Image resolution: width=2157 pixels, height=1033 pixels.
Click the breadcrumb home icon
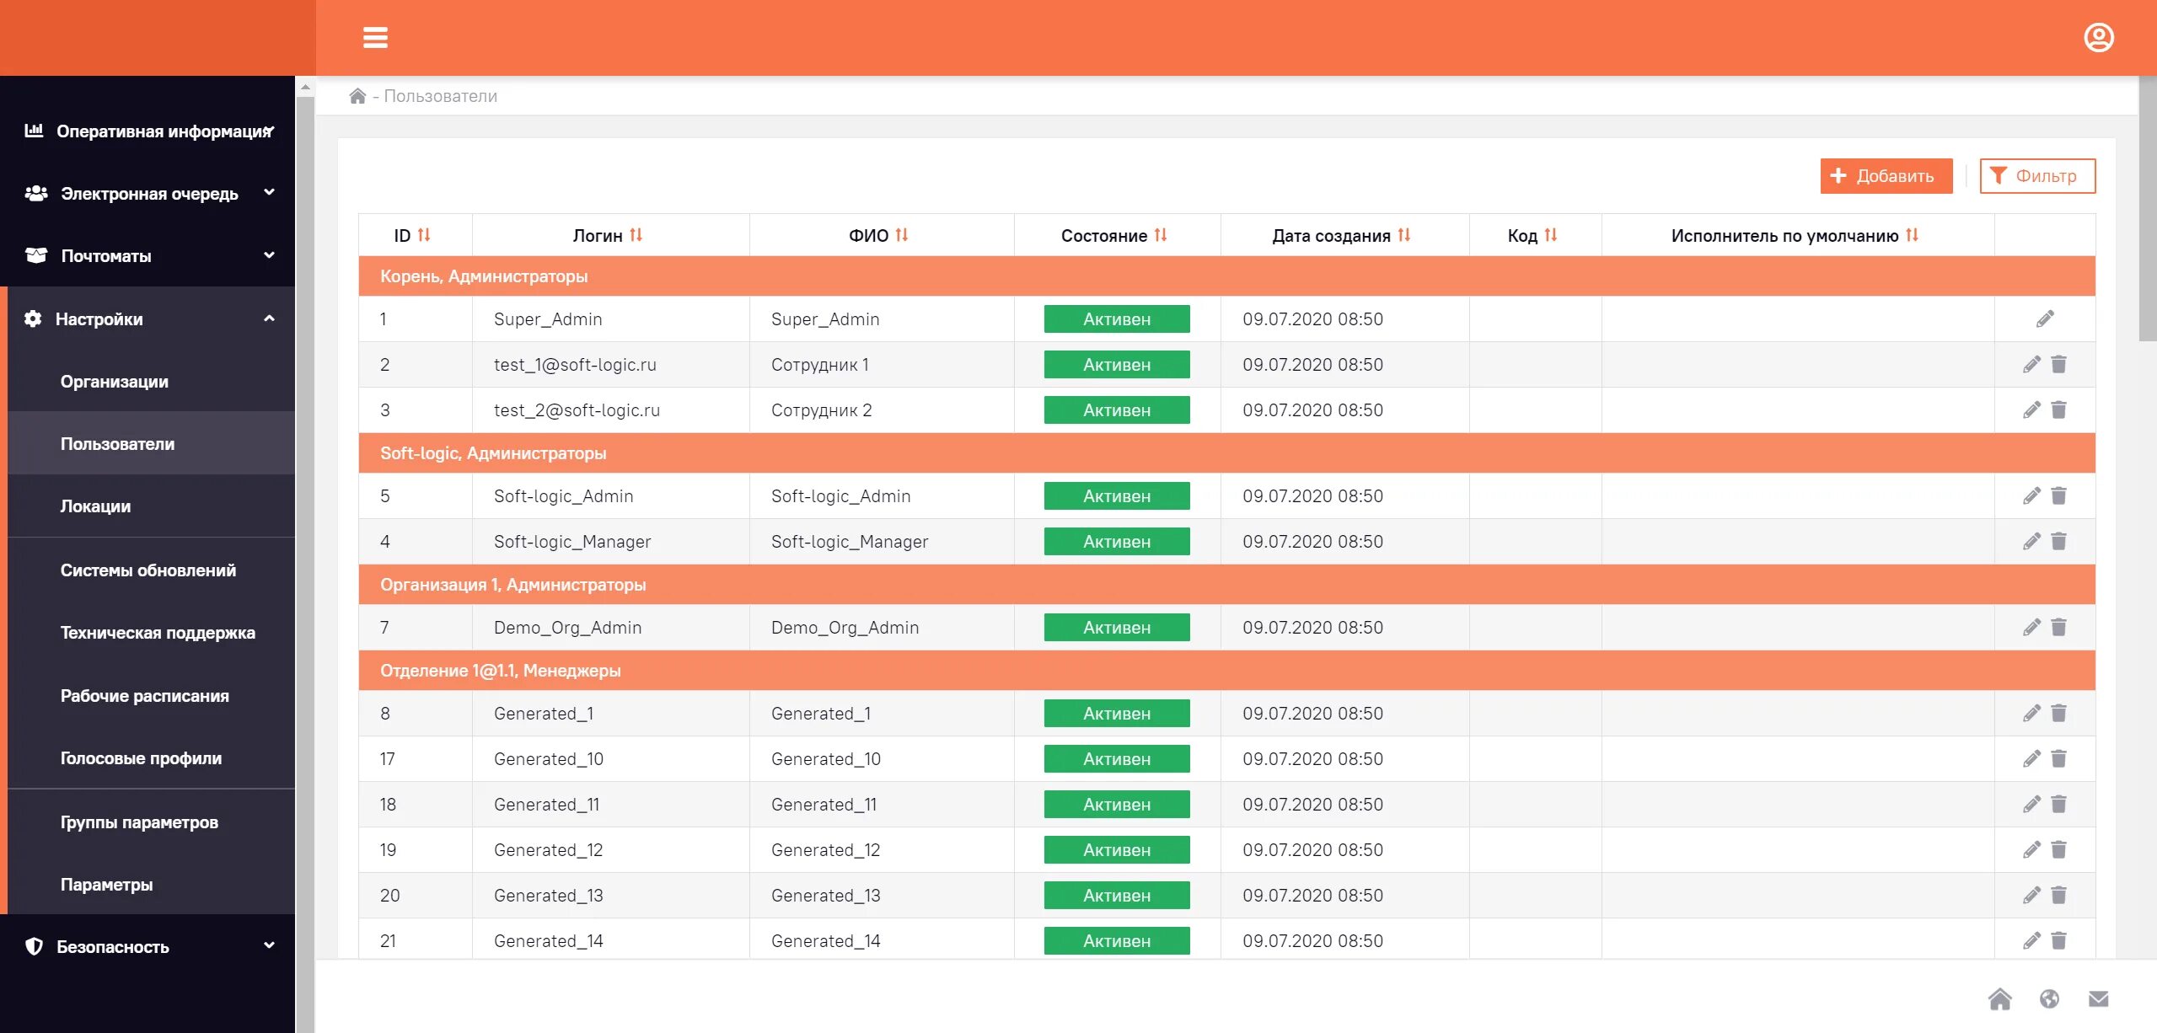click(x=357, y=96)
